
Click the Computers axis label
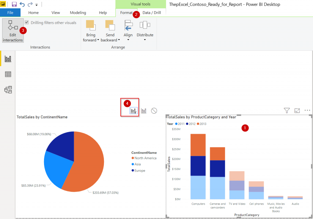[x=198, y=204]
